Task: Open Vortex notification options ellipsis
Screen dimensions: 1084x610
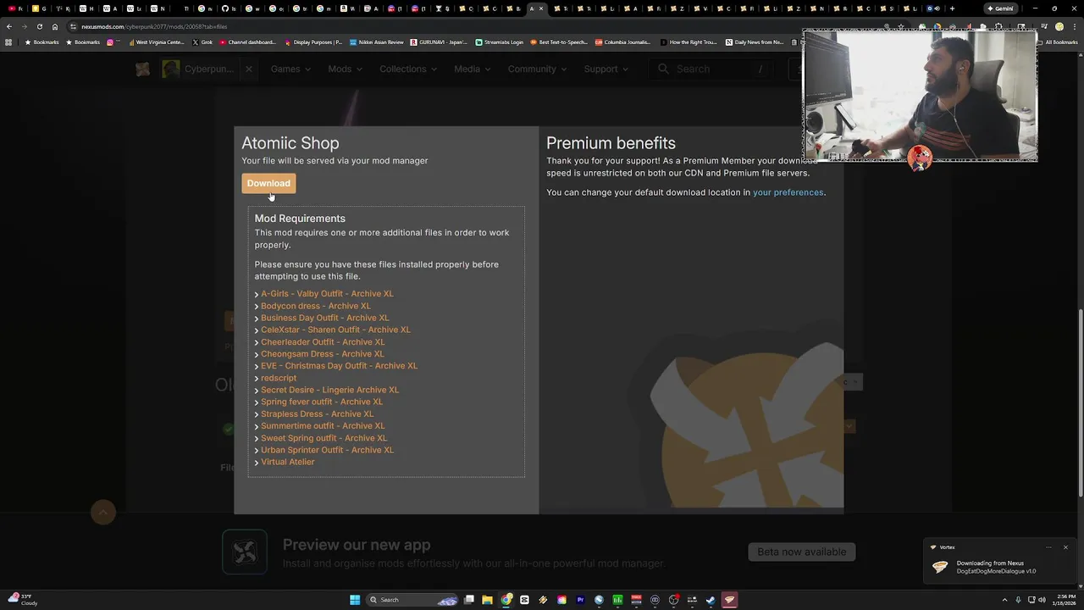Action: (x=1048, y=547)
